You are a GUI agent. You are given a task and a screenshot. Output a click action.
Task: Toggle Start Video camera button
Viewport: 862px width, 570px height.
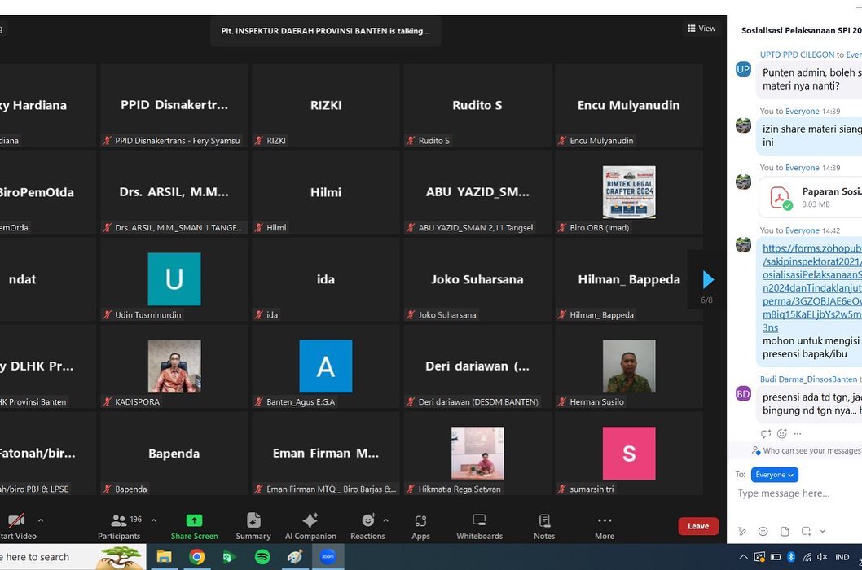tap(16, 525)
